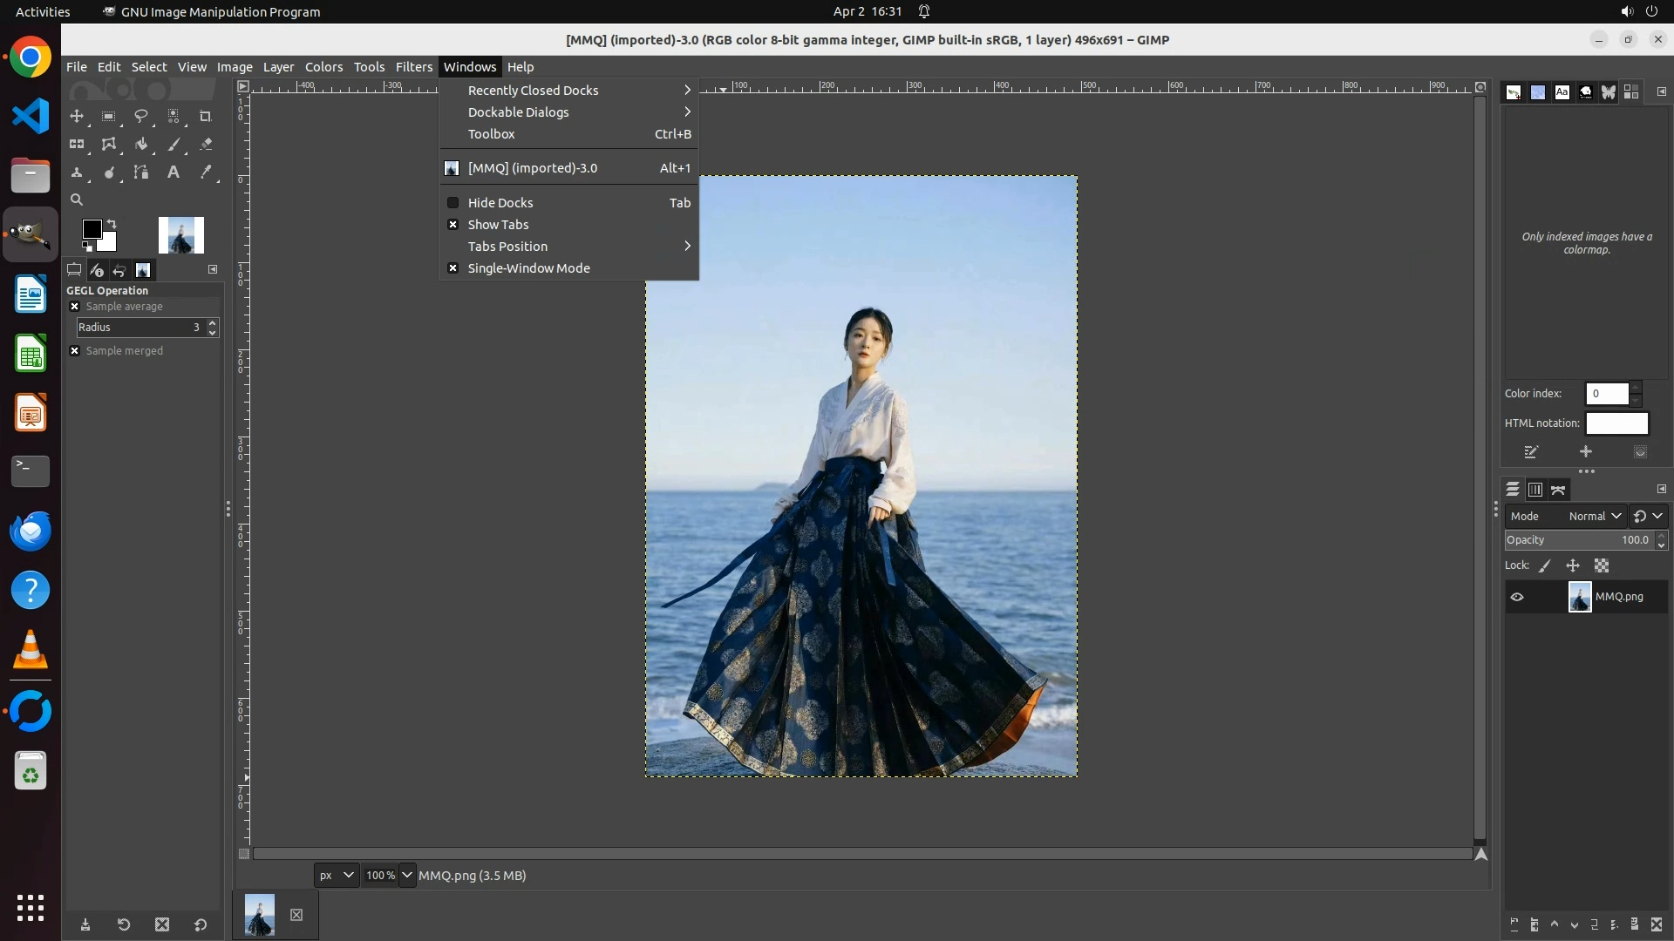
Task: Uncheck the Sample average checkbox
Action: 75,307
